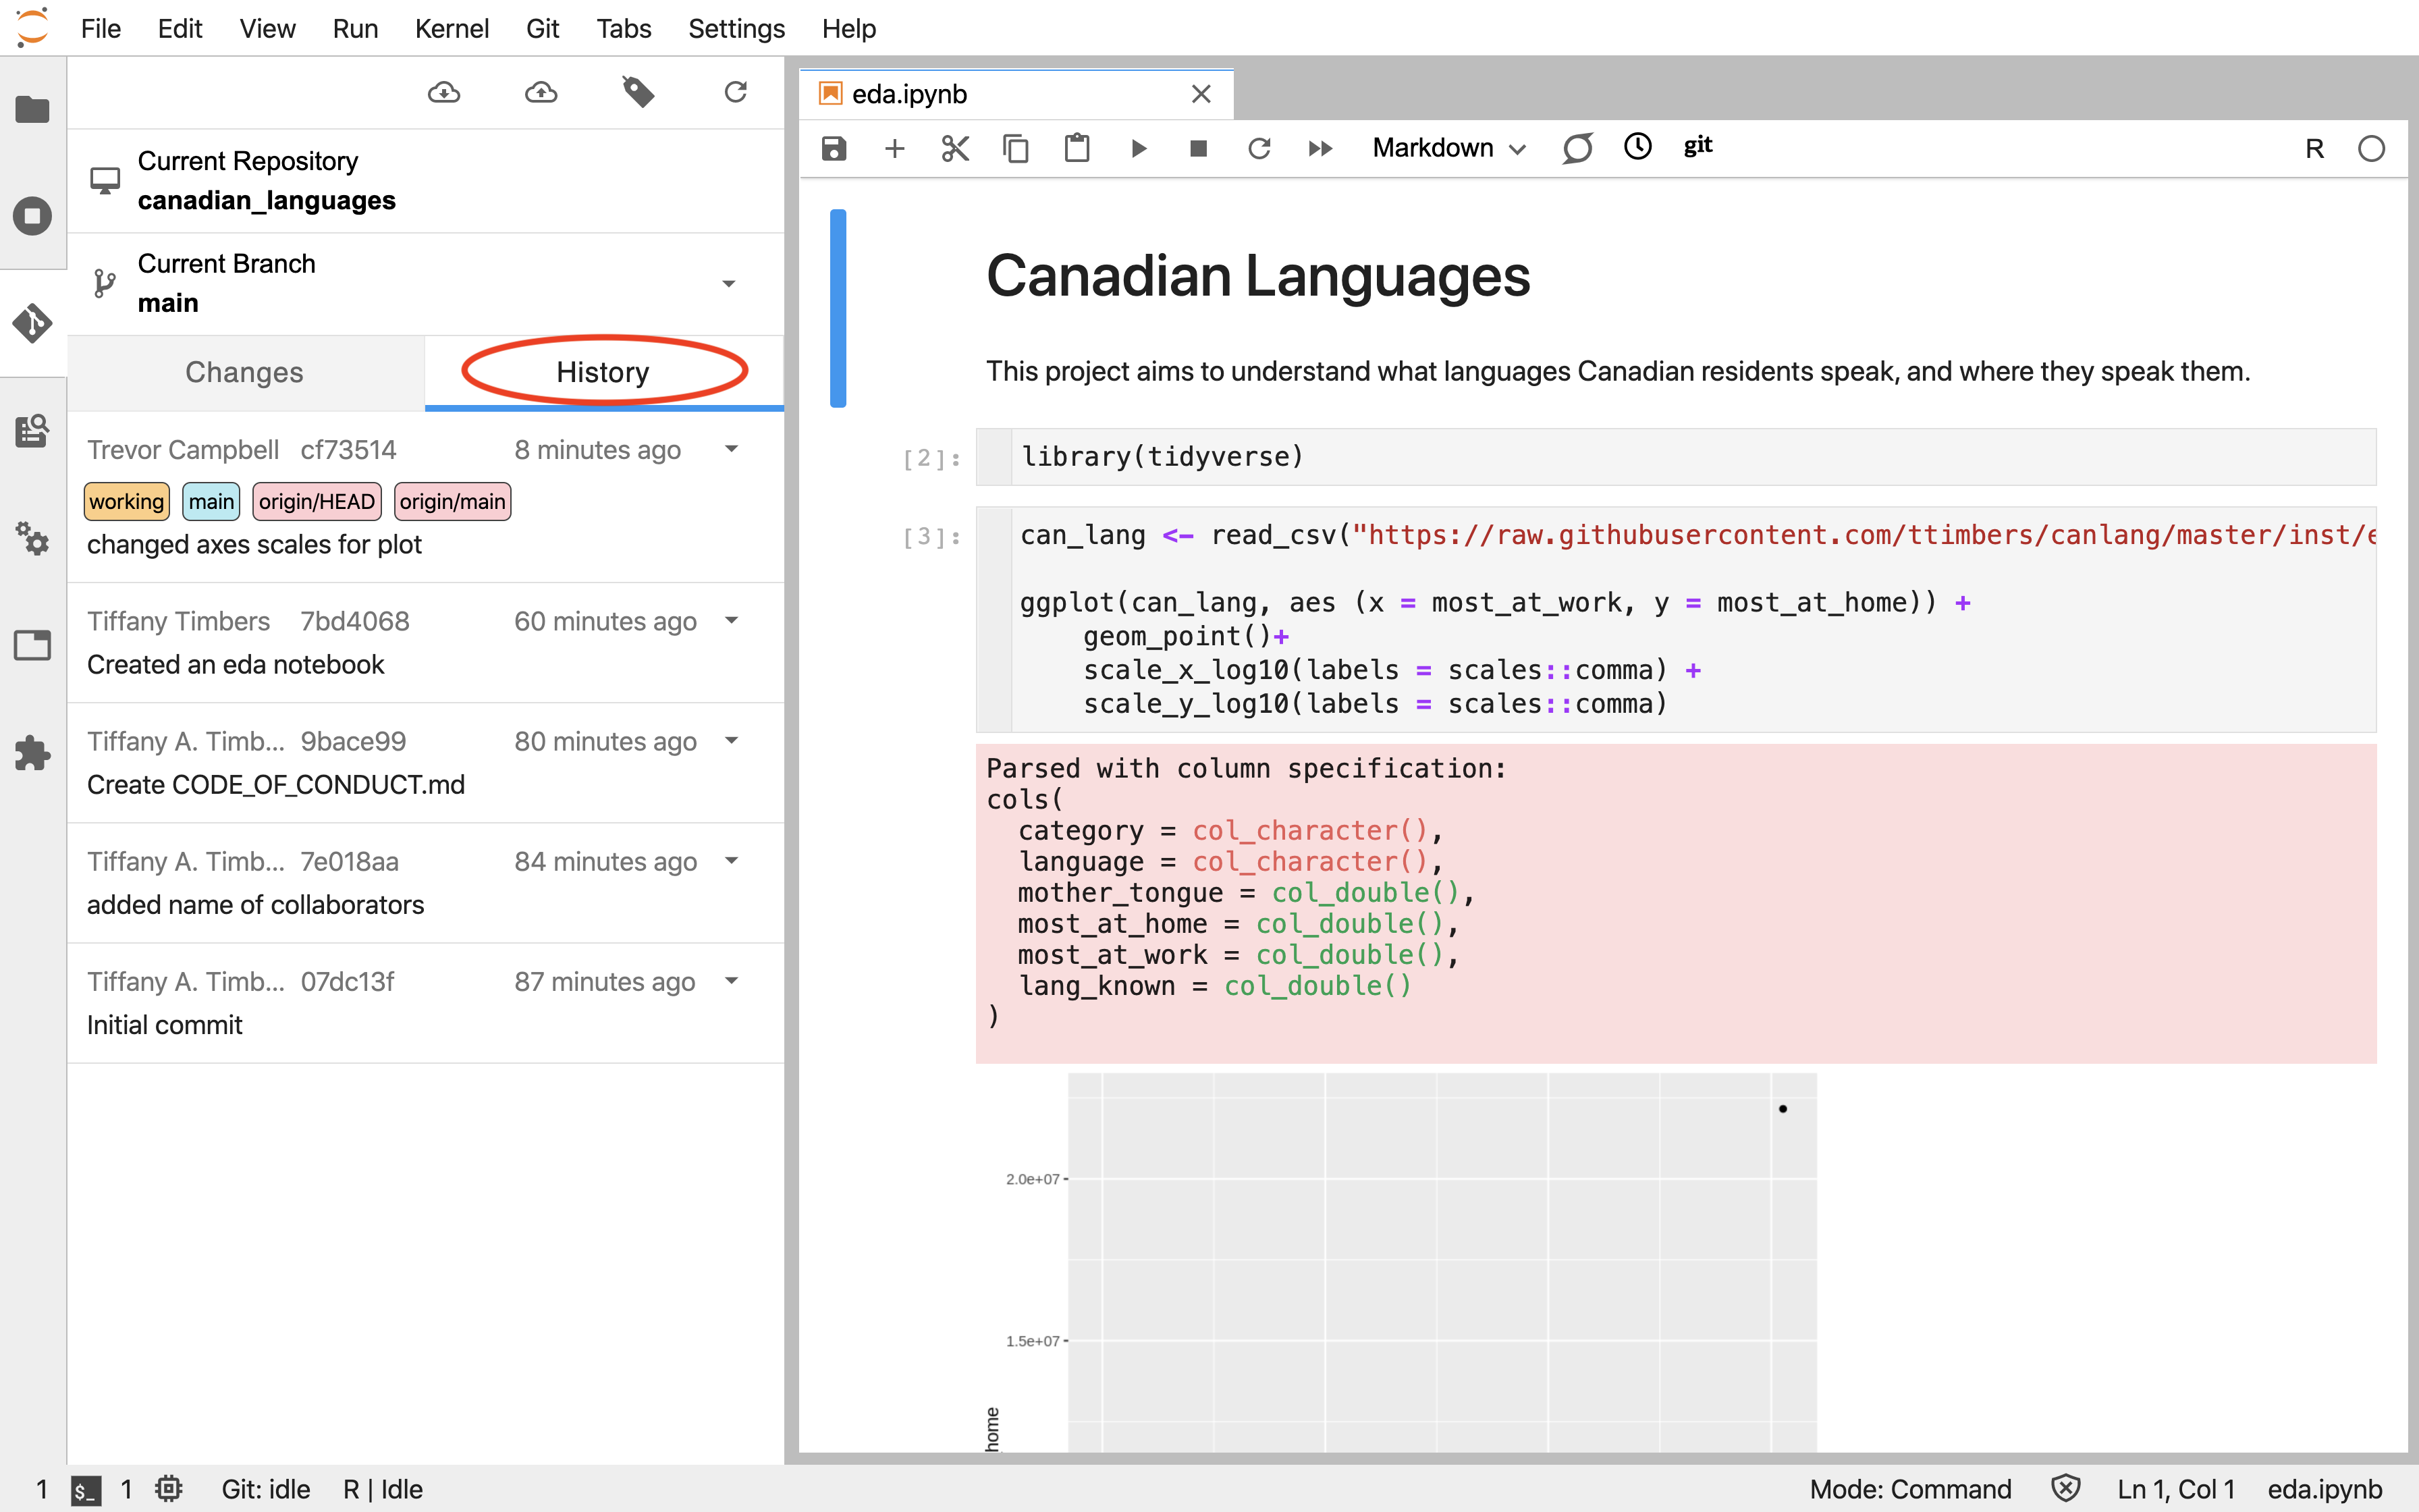
Task: Open the View menu
Action: point(267,28)
